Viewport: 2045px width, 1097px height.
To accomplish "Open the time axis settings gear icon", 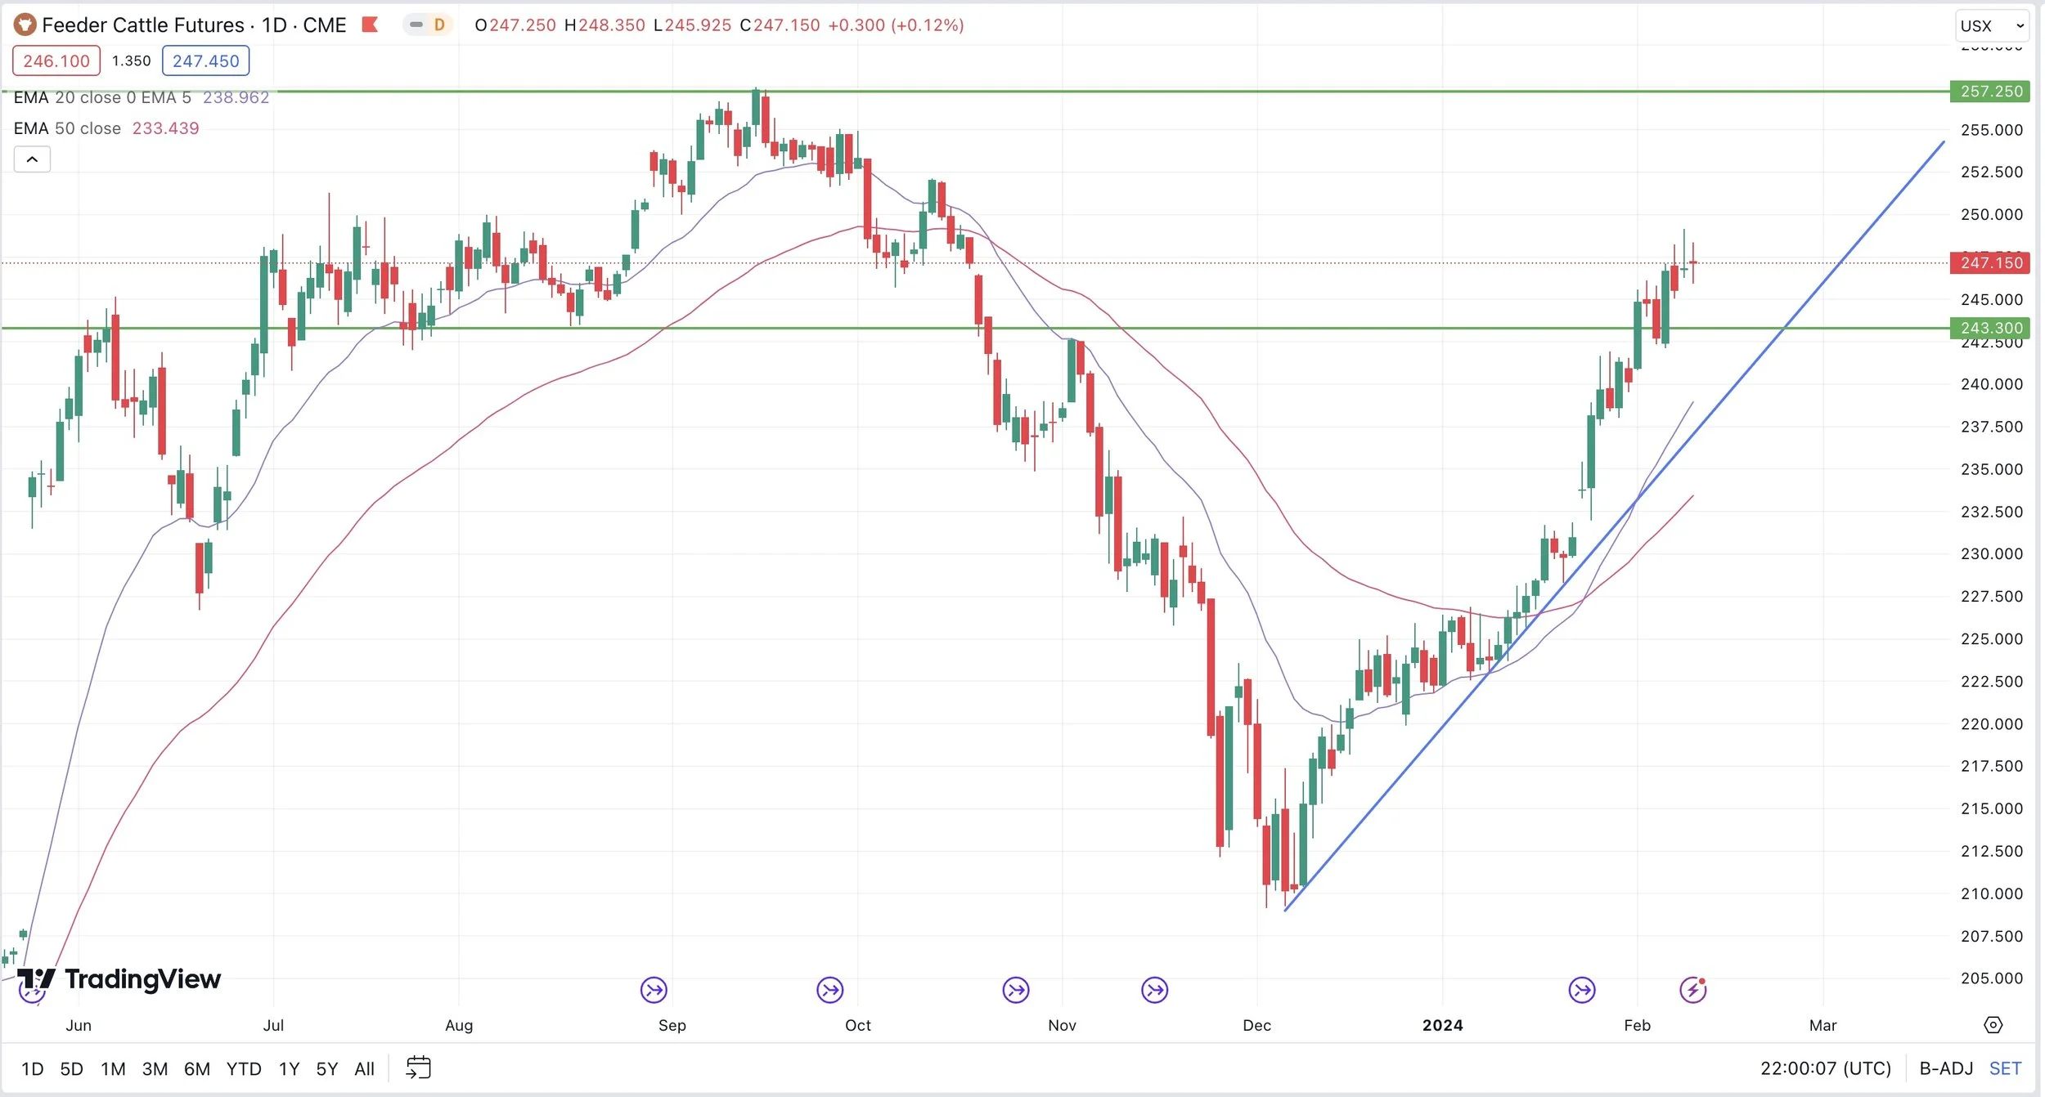I will [1993, 1025].
